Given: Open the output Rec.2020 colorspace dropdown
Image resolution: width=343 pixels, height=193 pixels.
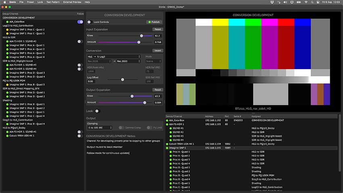Looking at the screenshot, I should point(128,61).
